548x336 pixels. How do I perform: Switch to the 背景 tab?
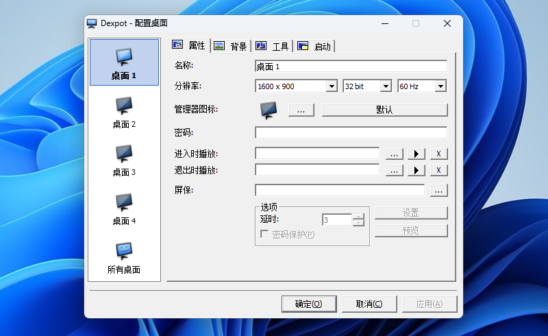[x=230, y=46]
